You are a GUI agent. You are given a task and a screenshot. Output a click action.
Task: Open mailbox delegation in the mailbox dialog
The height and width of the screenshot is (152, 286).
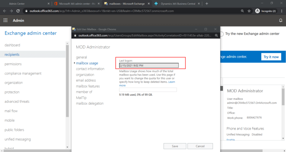[x=90, y=104]
